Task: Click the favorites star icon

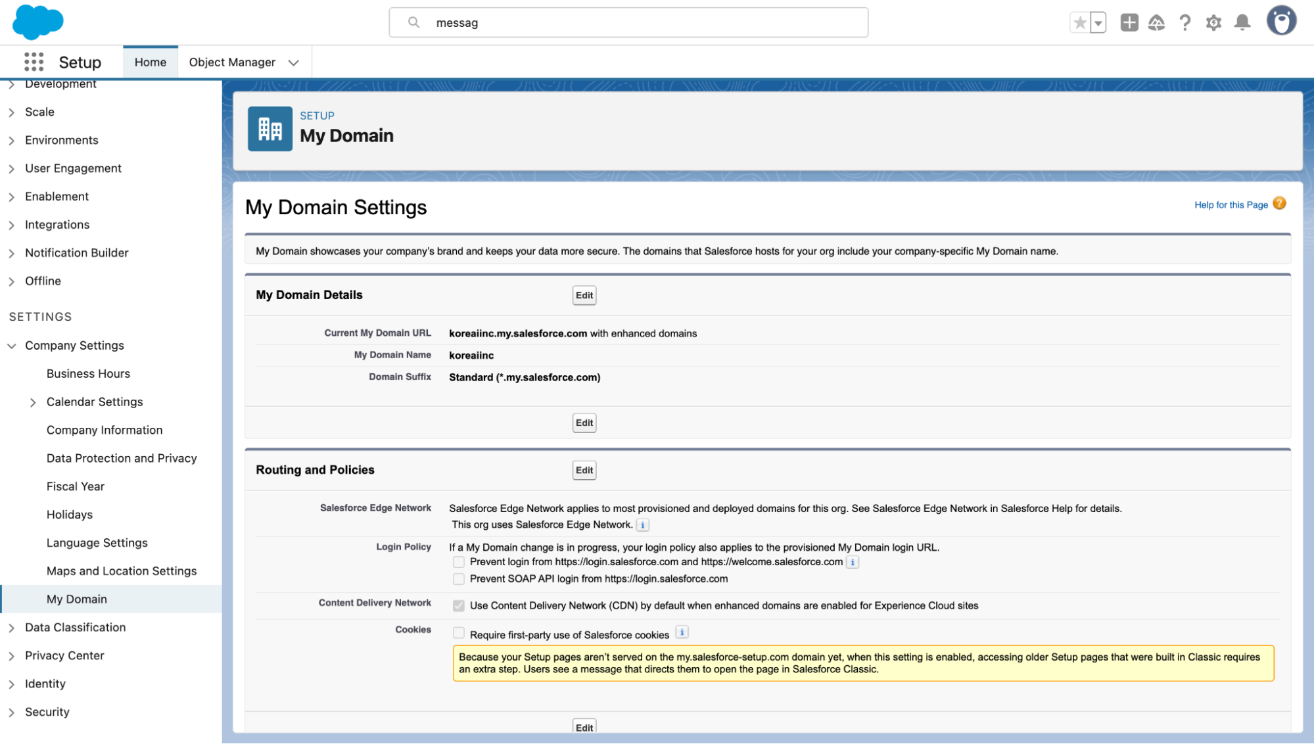Action: [x=1079, y=23]
